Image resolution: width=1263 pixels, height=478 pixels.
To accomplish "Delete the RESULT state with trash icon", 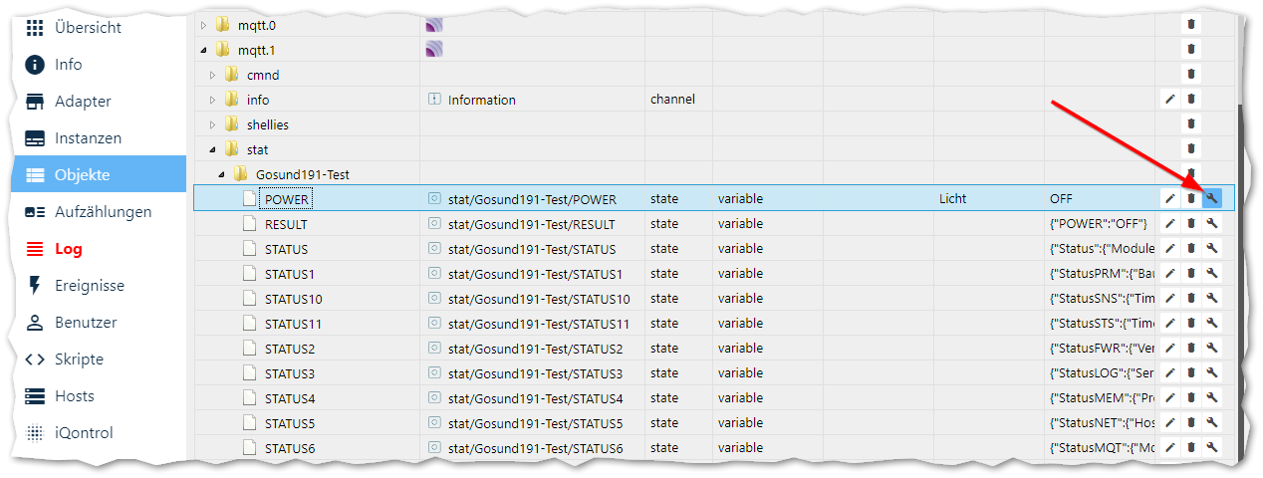I will (x=1191, y=224).
